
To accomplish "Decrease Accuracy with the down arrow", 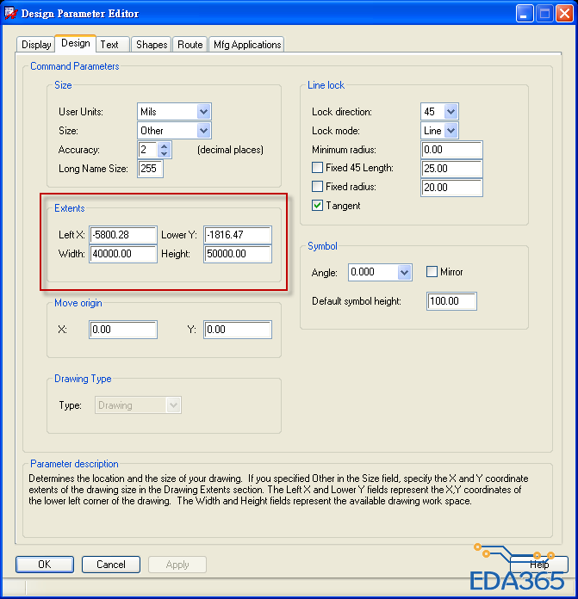I will tap(165, 153).
